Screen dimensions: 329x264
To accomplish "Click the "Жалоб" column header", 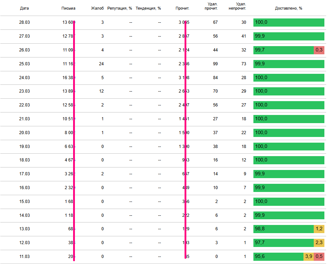I will pos(97,8).
